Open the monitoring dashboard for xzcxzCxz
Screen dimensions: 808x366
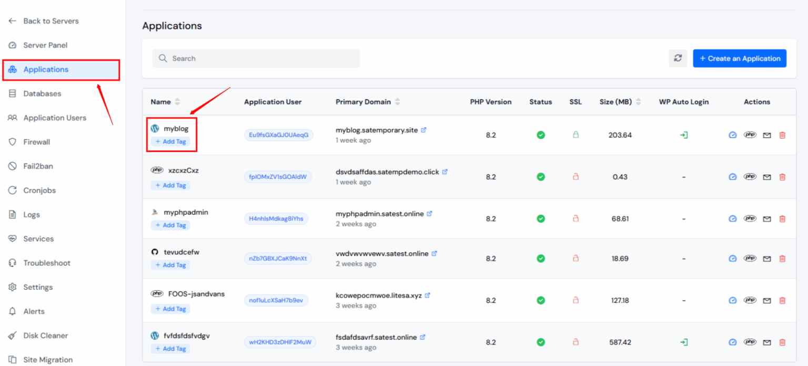[x=732, y=177]
